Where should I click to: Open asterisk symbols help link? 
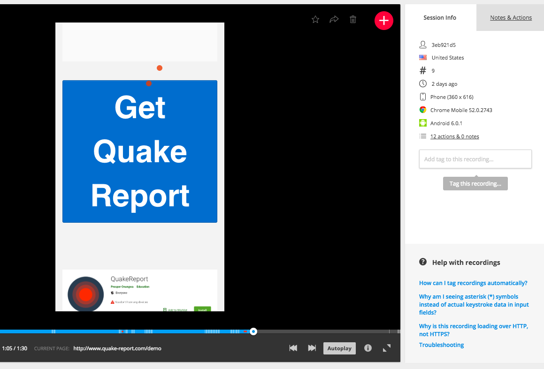(x=474, y=305)
